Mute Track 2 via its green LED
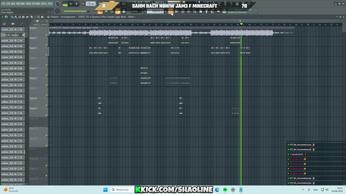This screenshot has width=346, height=194. point(46,45)
